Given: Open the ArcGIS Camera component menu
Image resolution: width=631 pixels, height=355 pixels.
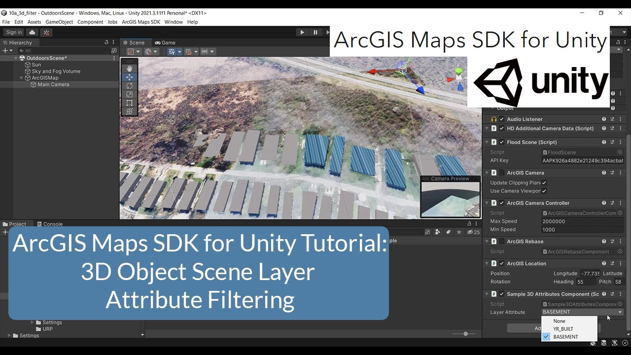Looking at the screenshot, I should [620, 173].
